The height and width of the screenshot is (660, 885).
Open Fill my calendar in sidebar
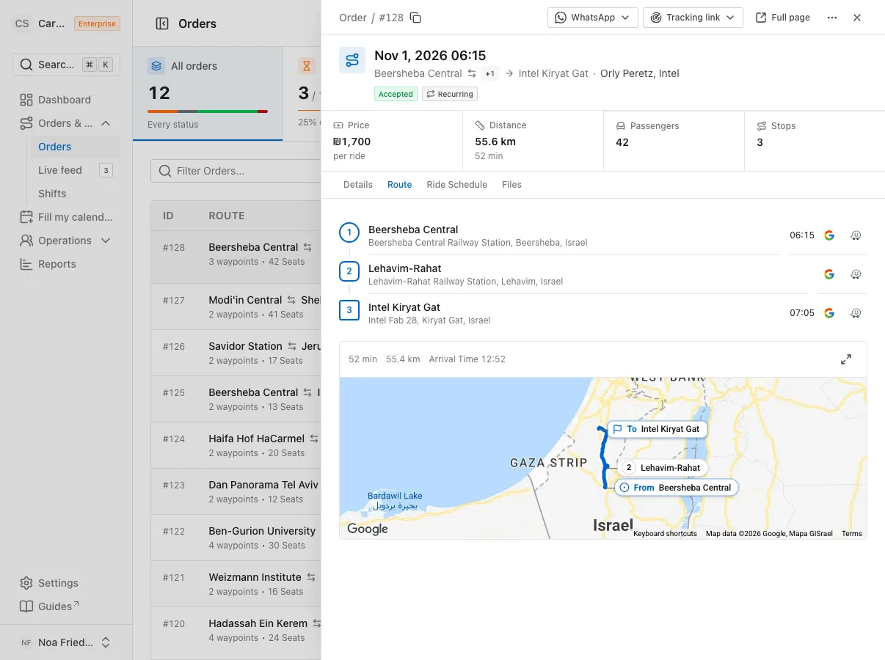[66, 217]
